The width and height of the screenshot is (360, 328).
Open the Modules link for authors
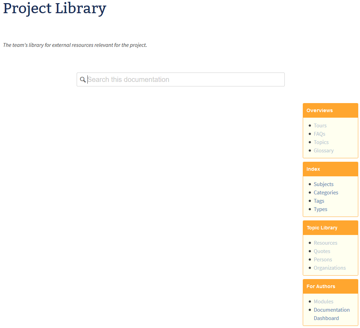(324, 302)
